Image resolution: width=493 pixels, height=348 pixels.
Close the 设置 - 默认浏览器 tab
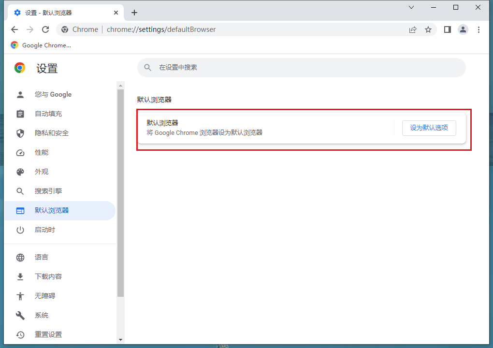116,13
